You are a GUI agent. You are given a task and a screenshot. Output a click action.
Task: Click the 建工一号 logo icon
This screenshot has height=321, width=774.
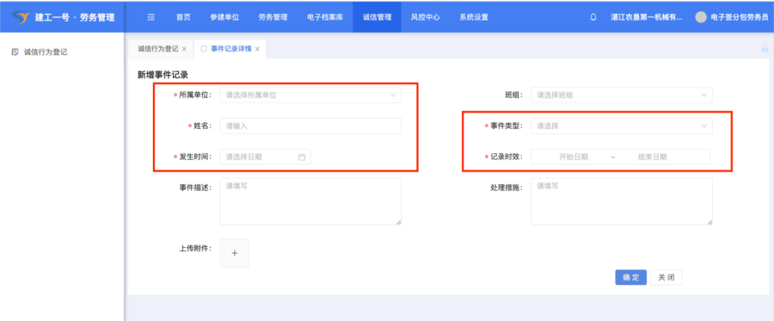coord(22,16)
